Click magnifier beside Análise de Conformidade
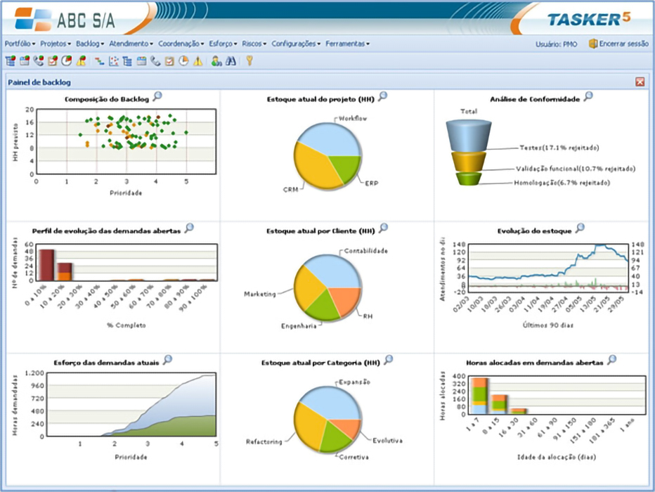655x492 pixels. coord(588,97)
